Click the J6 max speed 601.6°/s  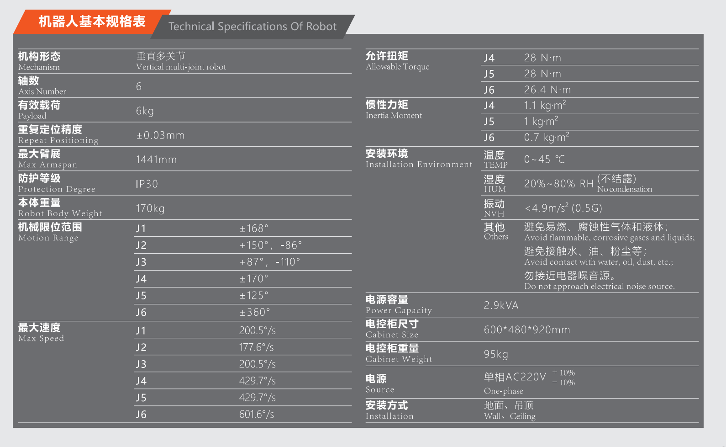point(257,415)
